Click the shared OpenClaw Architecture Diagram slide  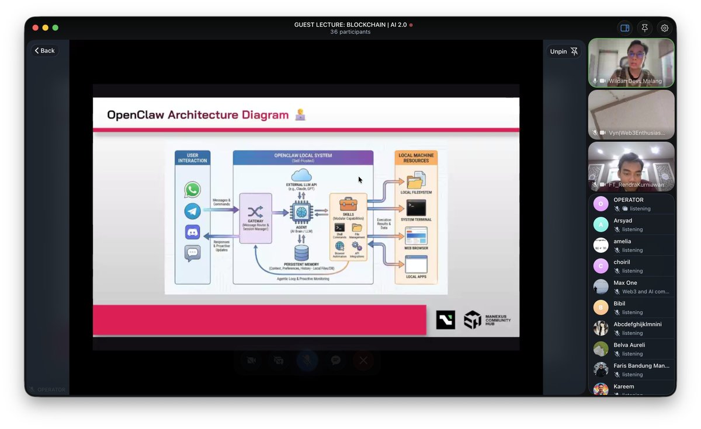click(x=306, y=217)
